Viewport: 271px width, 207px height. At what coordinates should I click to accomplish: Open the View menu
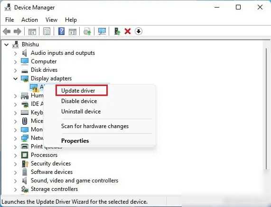point(51,20)
